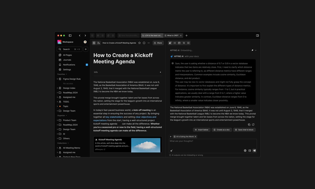Clear chat history with broom icon
This screenshot has width=315, height=189.
[171, 151]
